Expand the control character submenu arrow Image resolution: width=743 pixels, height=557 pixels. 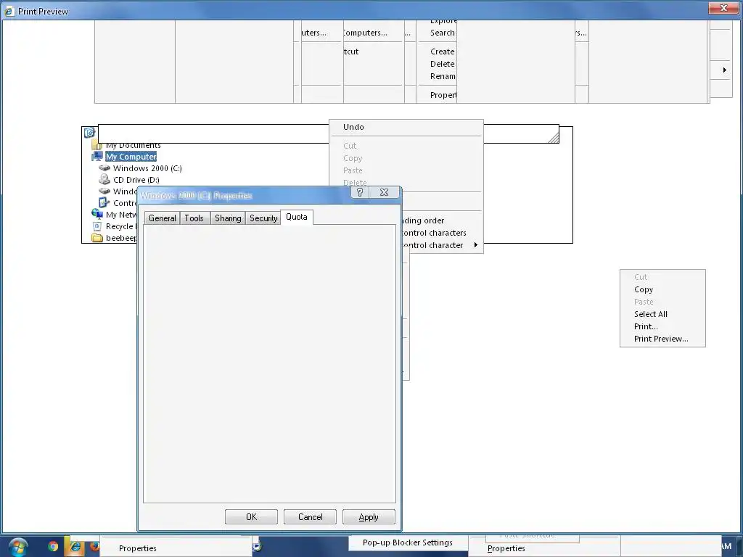pyautogui.click(x=475, y=245)
